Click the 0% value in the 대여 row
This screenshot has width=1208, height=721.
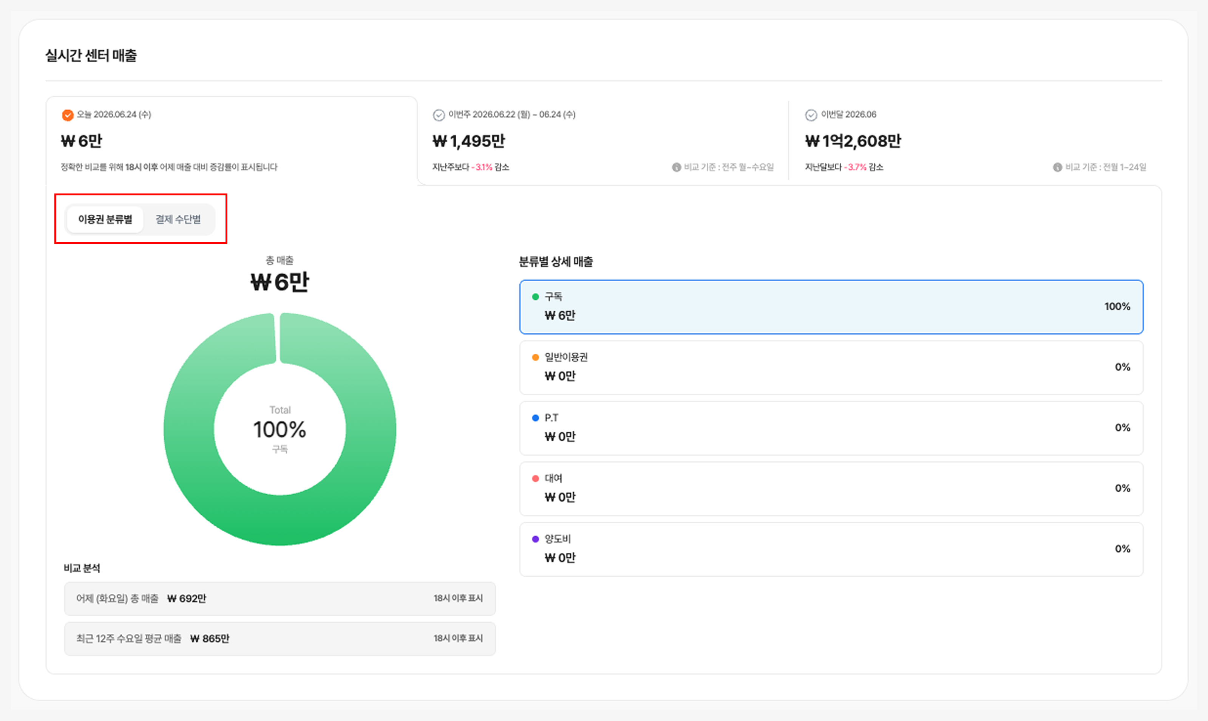[x=1123, y=488]
